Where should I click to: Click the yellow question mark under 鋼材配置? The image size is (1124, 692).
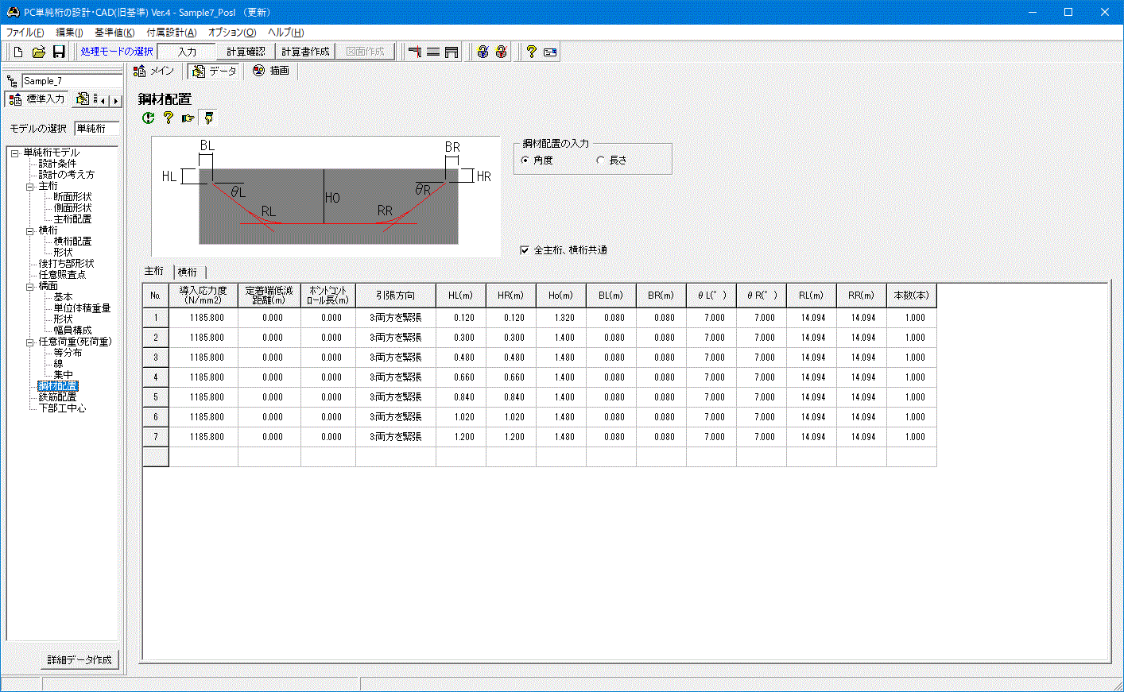click(168, 118)
